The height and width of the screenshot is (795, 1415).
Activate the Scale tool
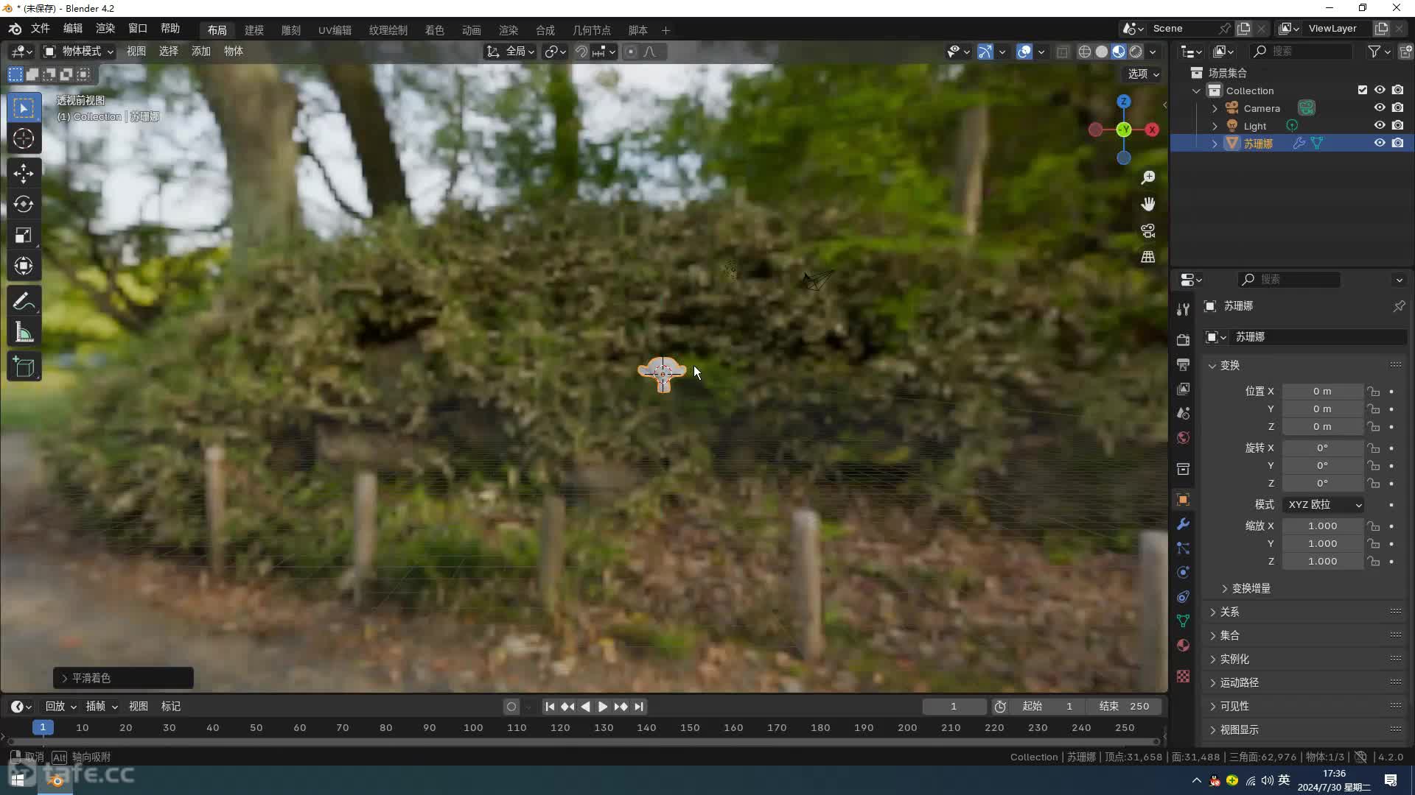tap(24, 235)
